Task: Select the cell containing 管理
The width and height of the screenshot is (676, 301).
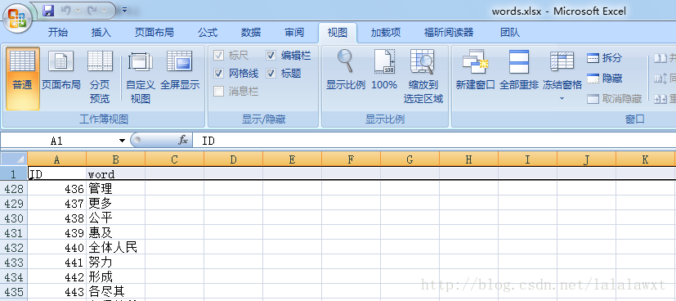Action: [x=115, y=188]
